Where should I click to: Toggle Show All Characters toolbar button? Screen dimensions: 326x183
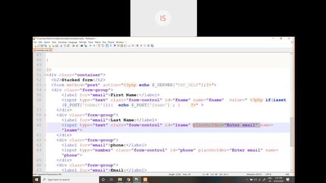point(111,46)
